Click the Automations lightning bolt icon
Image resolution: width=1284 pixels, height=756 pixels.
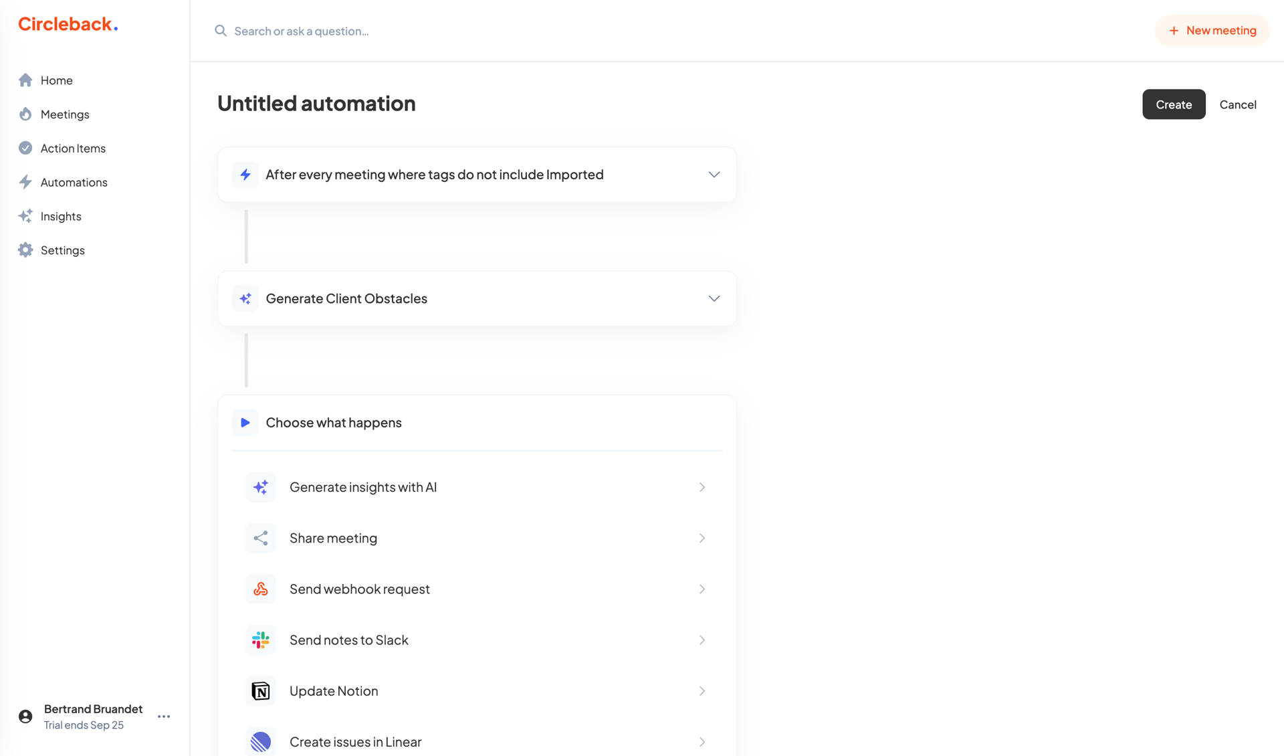click(25, 181)
